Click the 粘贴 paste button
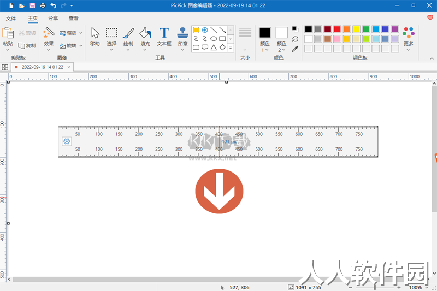 (x=8, y=38)
